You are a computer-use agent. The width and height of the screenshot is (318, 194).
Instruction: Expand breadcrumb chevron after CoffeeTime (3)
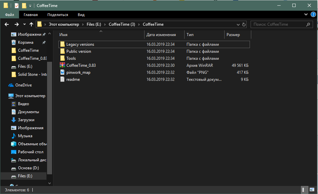point(139,25)
